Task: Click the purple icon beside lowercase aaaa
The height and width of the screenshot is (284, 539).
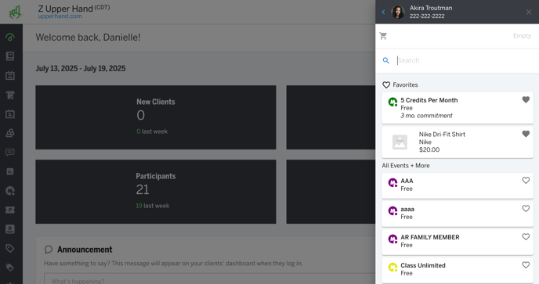Action: [392, 211]
